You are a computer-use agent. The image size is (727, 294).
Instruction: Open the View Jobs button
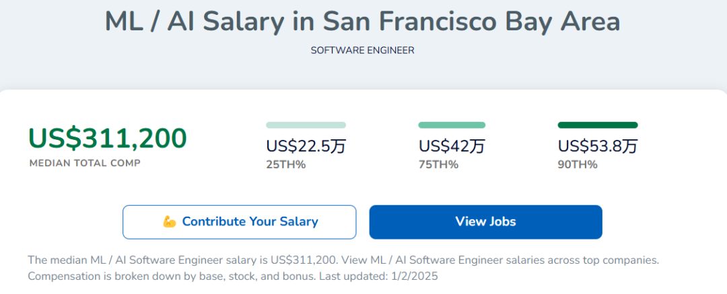click(x=485, y=222)
